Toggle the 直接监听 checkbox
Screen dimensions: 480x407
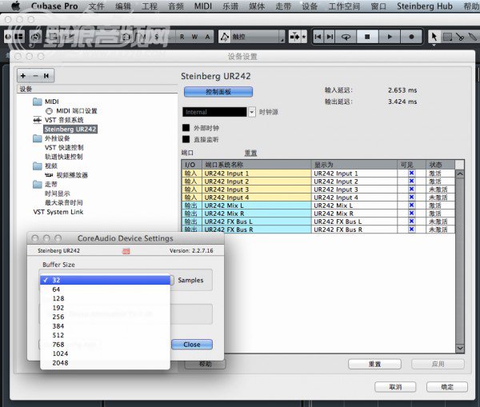click(x=186, y=139)
